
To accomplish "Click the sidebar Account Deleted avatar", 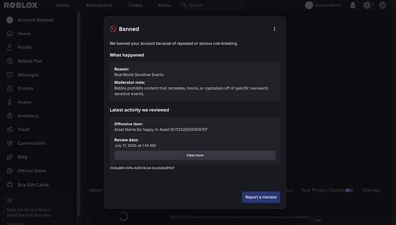I will coord(10,20).
